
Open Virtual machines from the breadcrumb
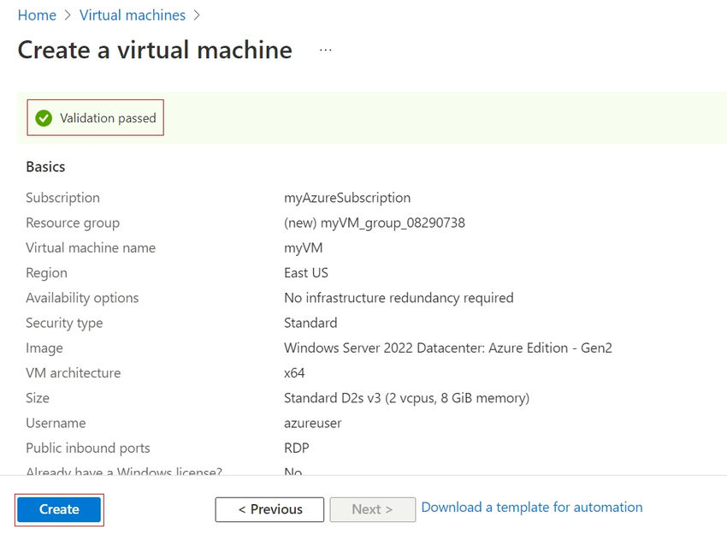(133, 15)
